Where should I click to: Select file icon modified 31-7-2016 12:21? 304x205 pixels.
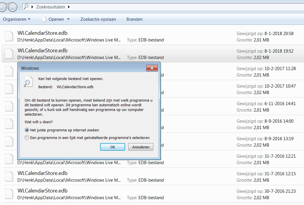click(9, 159)
